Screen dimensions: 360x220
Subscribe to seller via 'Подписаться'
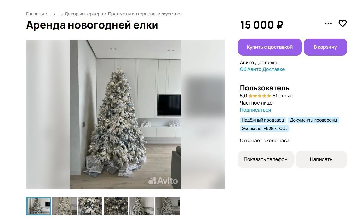(x=255, y=110)
